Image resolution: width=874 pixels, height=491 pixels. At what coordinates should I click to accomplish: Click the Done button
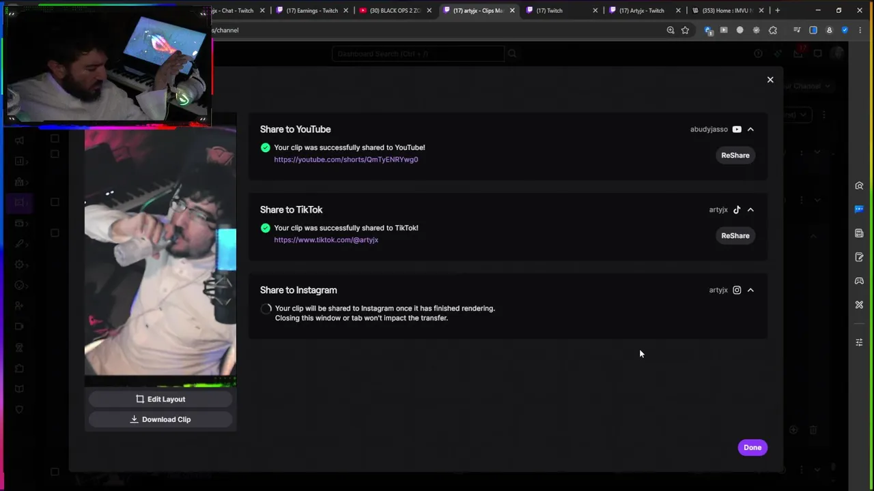coord(752,447)
